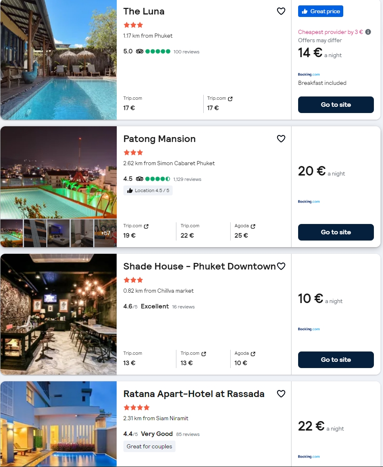Open The Luna second Trip.com offer at 17 €

point(220,103)
